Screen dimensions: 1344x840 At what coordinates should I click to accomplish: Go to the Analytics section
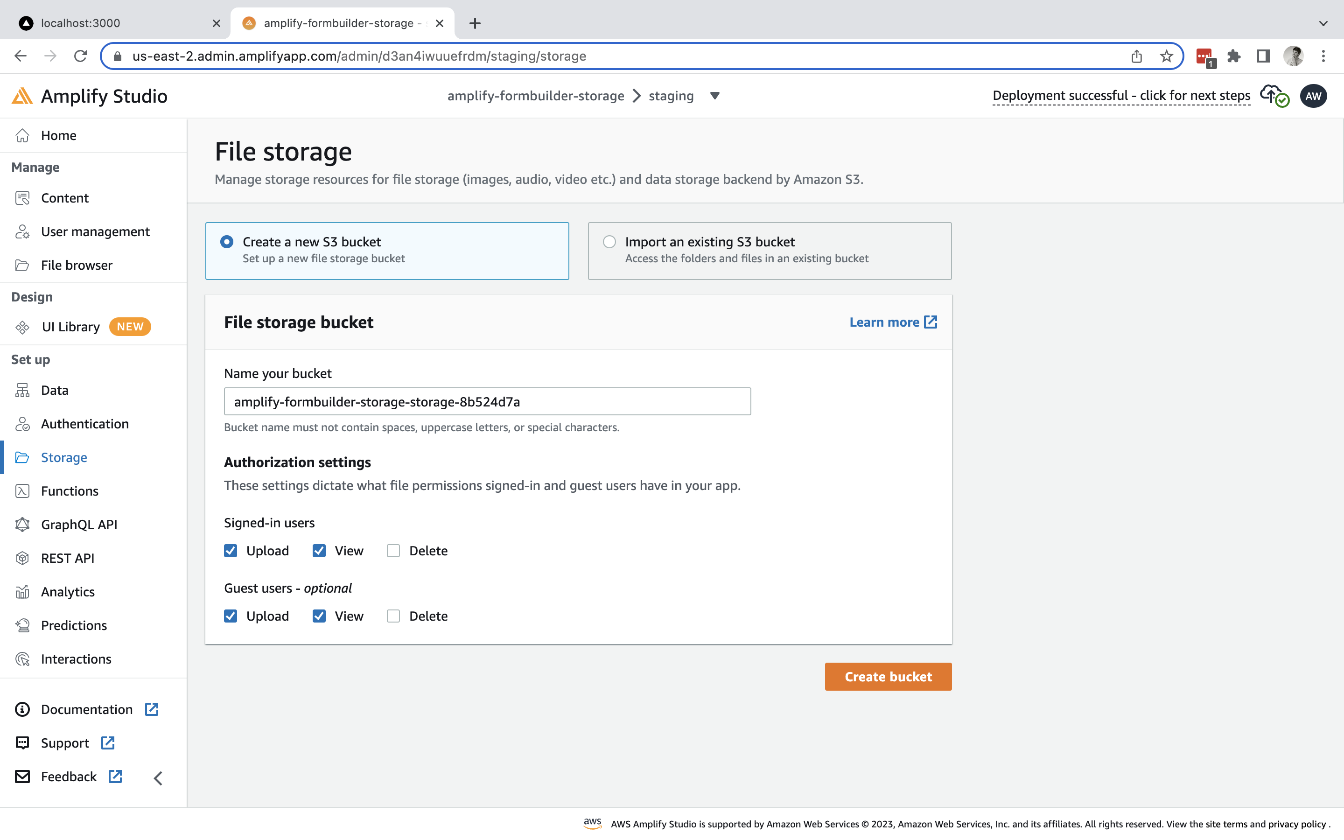(x=67, y=592)
